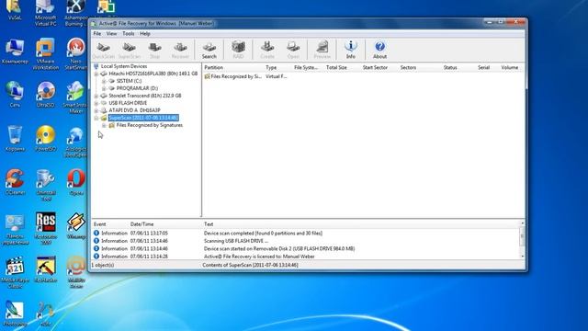Click the Sectors column header

pyautogui.click(x=408, y=67)
